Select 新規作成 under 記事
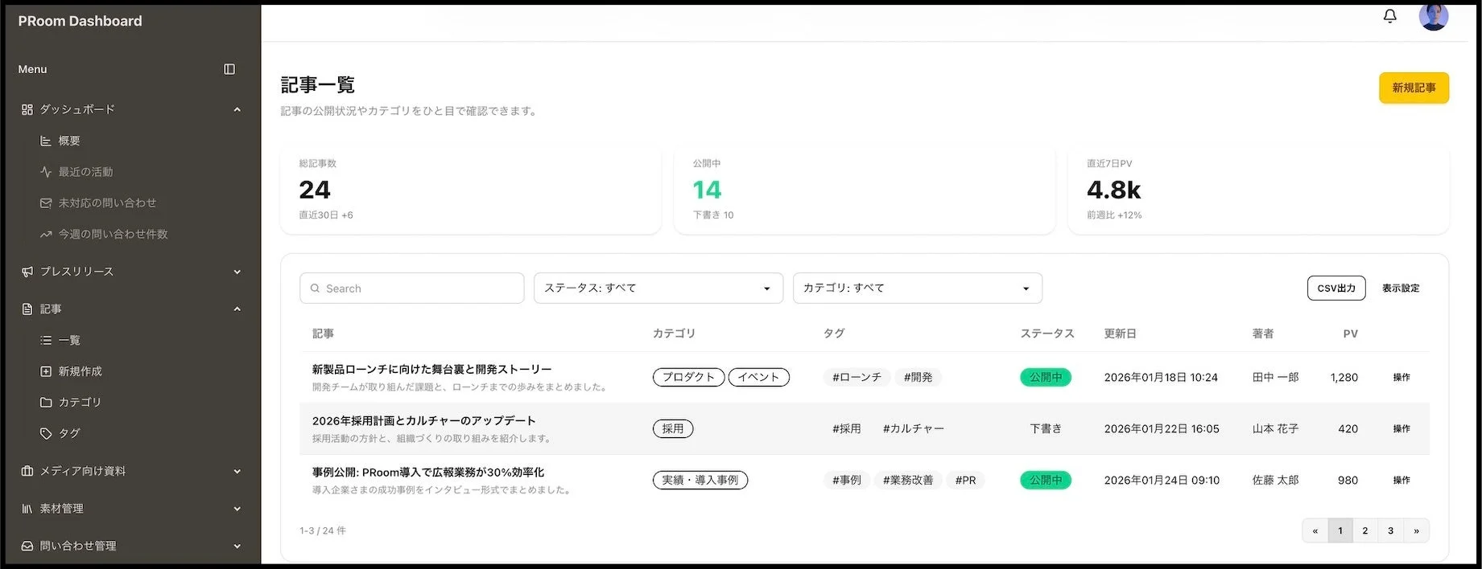This screenshot has height=569, width=1482. tap(80, 371)
